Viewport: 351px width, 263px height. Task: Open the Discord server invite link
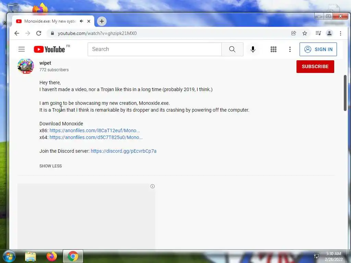click(123, 151)
